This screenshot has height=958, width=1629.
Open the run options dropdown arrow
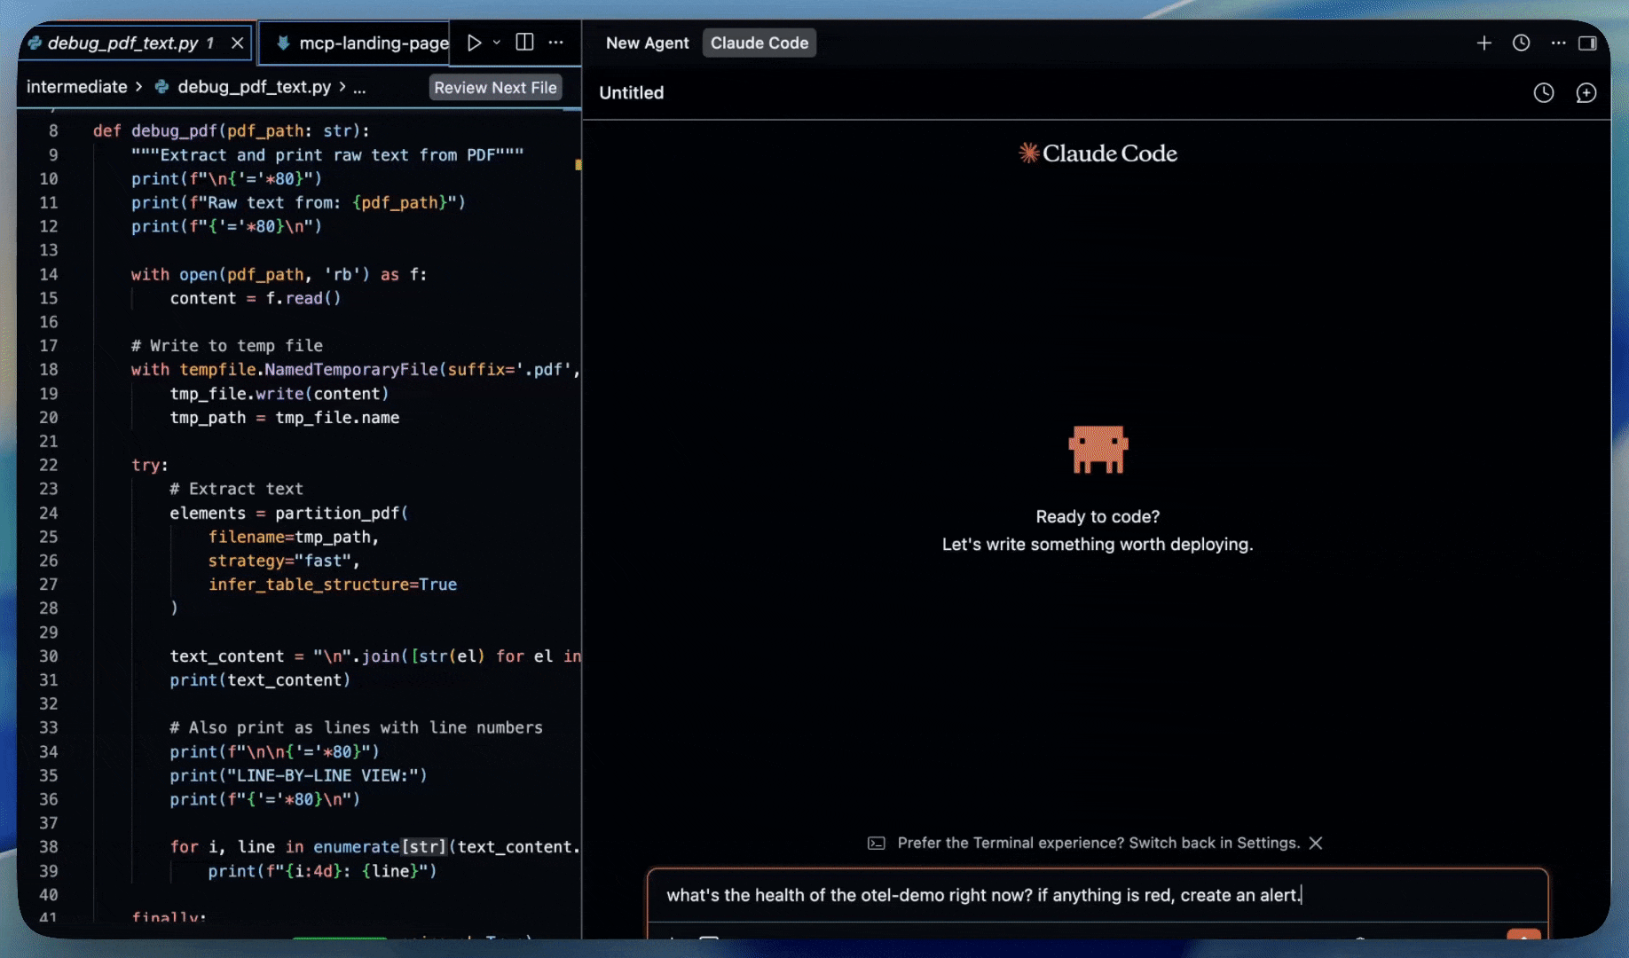pyautogui.click(x=497, y=43)
